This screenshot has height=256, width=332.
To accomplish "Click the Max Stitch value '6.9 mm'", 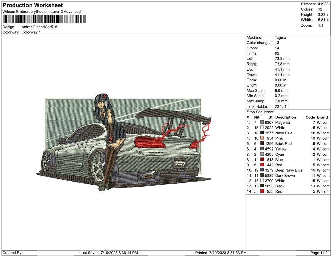I will click(x=281, y=91).
